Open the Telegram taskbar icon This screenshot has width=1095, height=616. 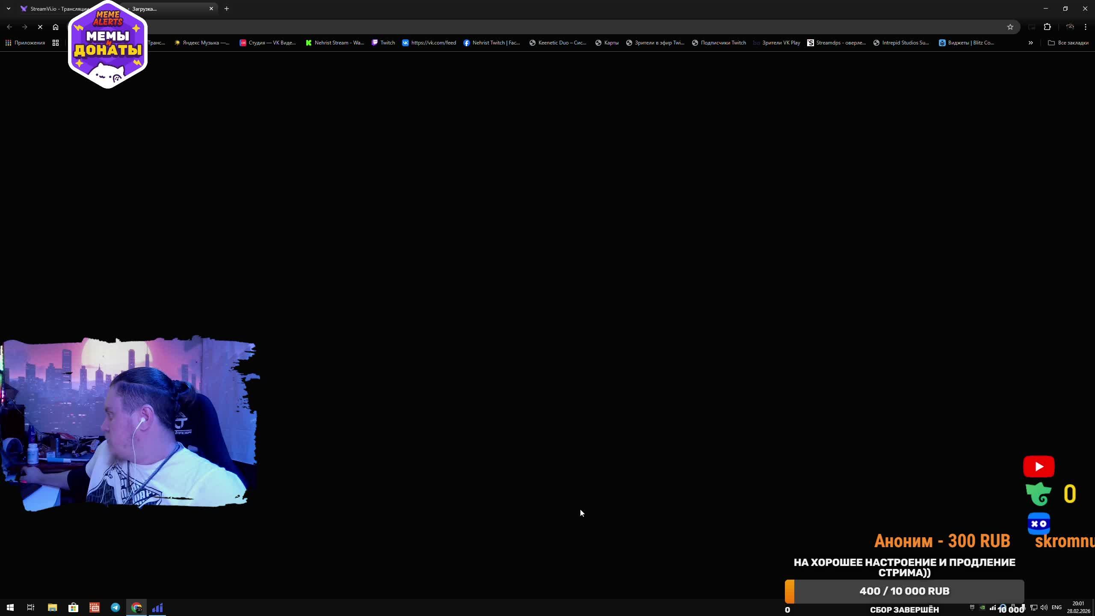pyautogui.click(x=115, y=607)
